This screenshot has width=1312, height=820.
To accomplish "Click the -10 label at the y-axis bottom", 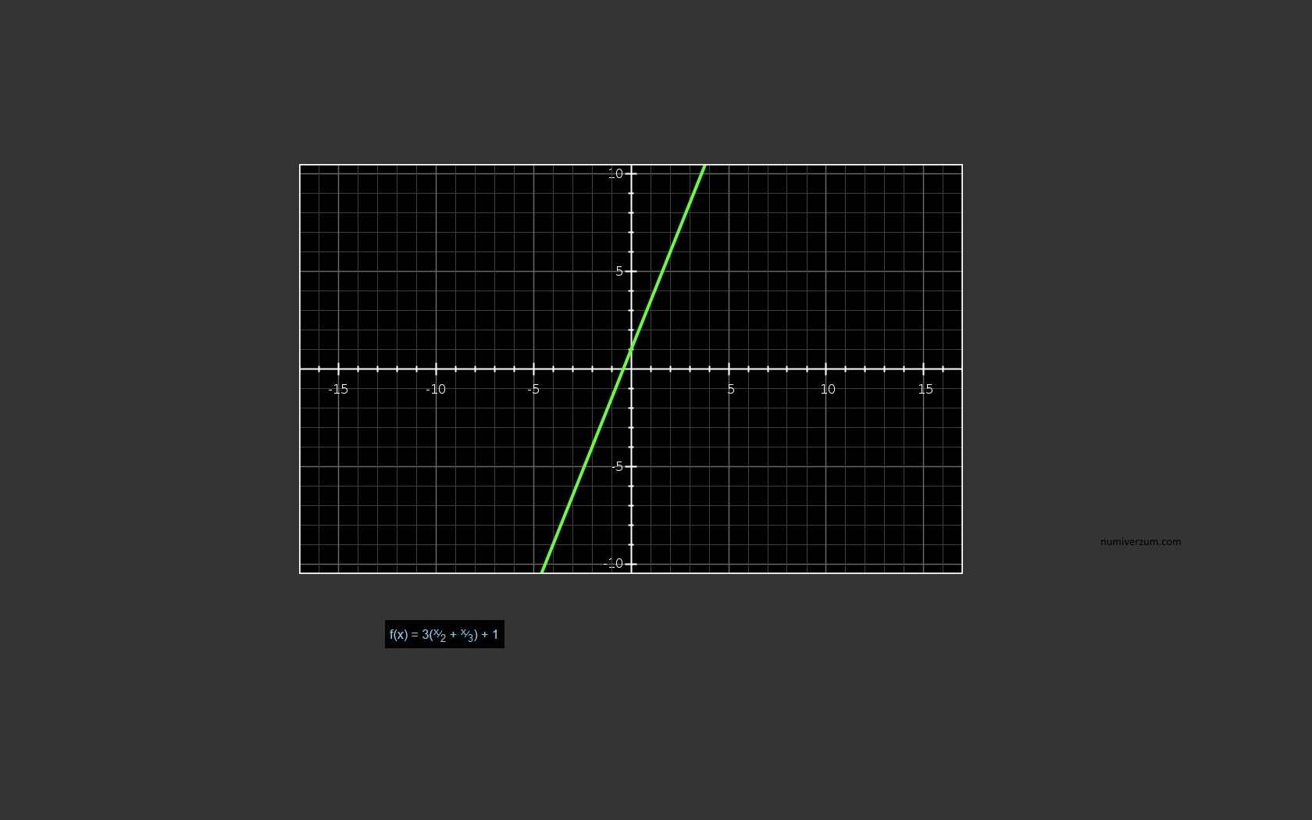I will coord(615,563).
